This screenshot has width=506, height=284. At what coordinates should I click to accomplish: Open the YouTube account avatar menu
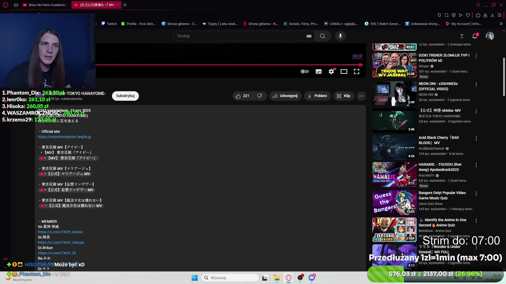[490, 36]
